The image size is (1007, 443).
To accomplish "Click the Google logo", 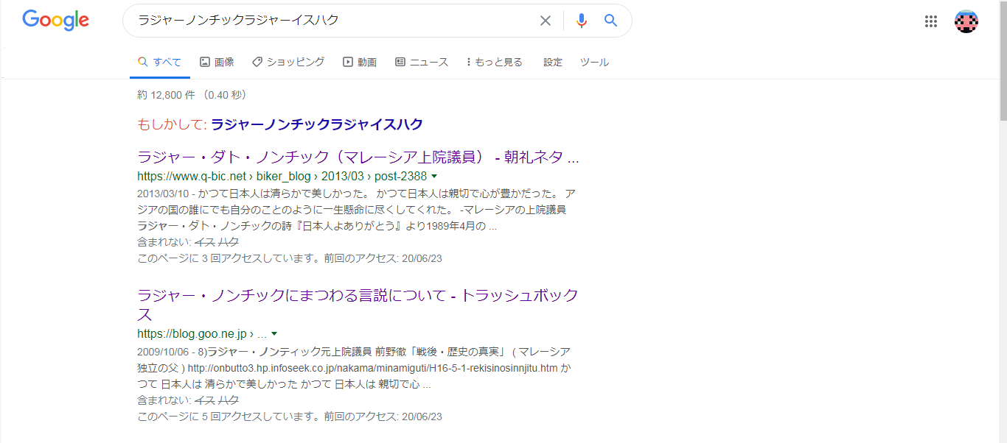I will tap(56, 20).
